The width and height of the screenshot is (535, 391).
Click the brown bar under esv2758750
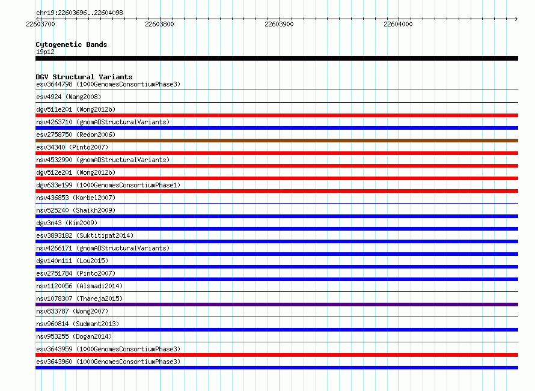277,141
